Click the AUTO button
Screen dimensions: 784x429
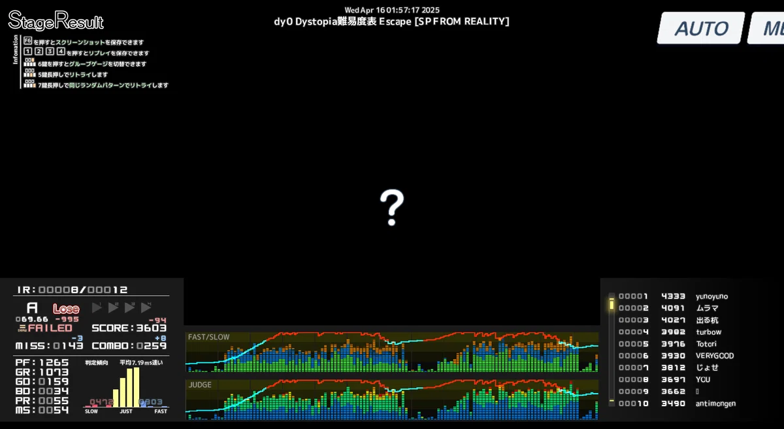pos(700,28)
